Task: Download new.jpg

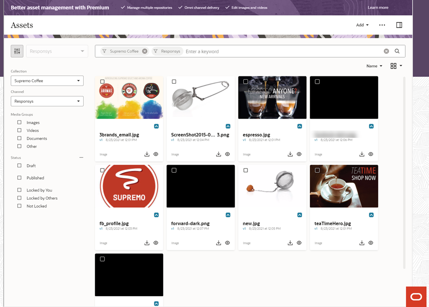Action: (290, 243)
